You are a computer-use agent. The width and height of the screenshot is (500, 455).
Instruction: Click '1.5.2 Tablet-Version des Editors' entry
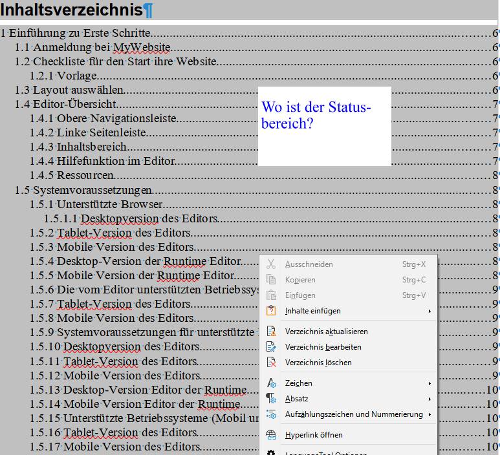click(111, 233)
